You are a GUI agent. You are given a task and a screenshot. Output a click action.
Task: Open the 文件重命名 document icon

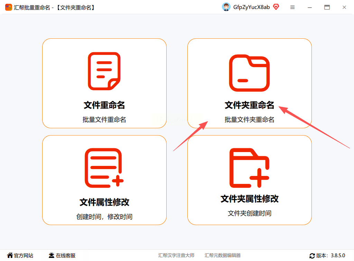pos(104,71)
